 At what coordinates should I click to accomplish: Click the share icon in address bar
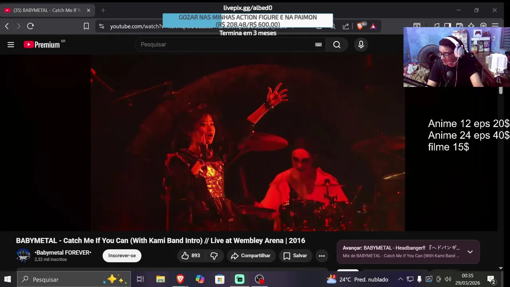coord(346,26)
